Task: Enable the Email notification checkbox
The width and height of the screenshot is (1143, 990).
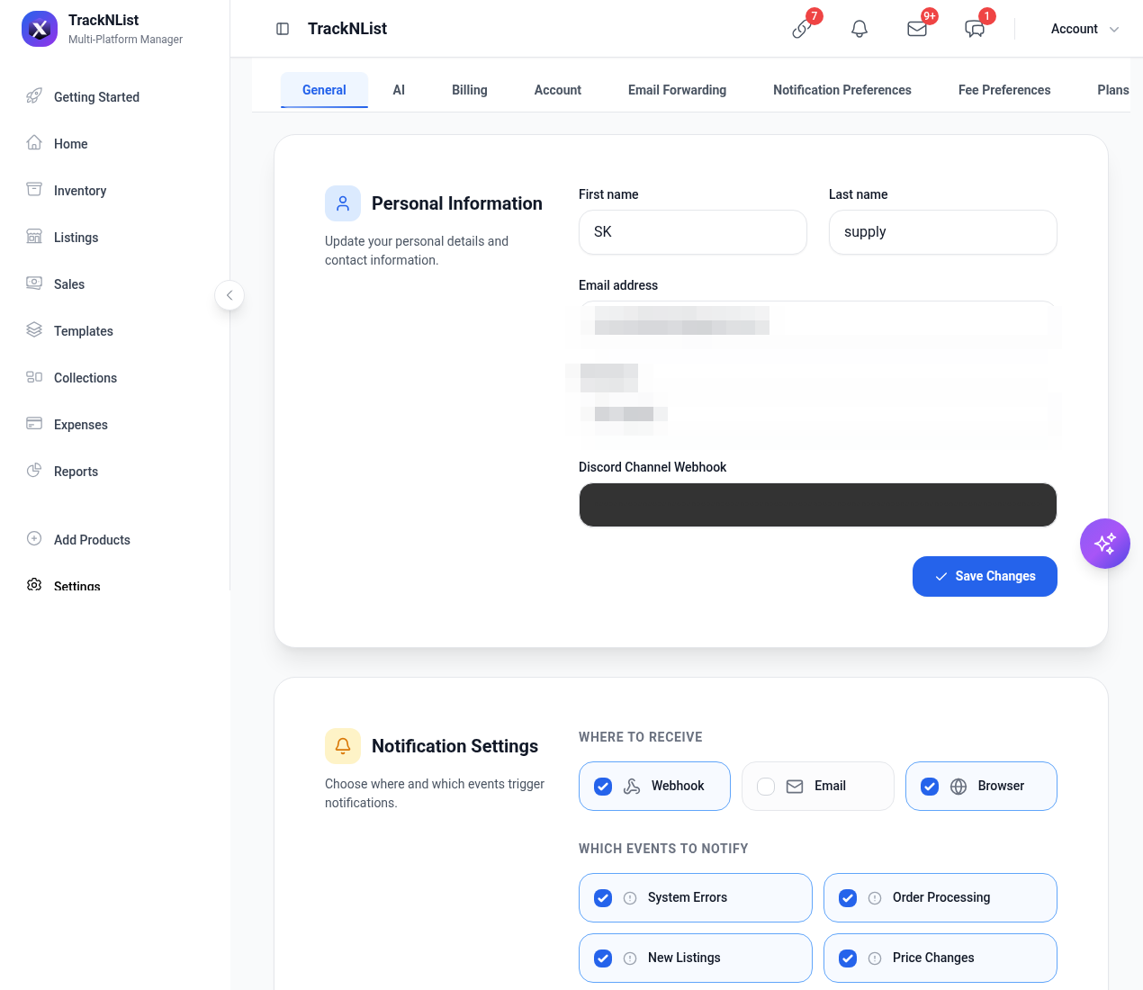Action: 766,787
